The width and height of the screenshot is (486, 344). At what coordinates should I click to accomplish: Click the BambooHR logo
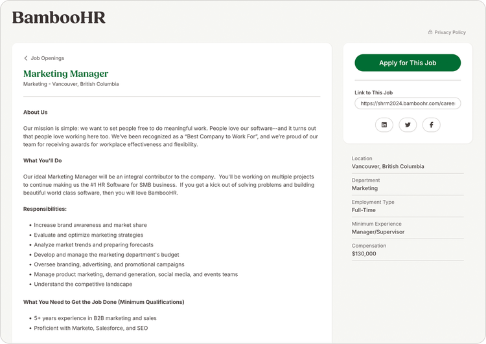pyautogui.click(x=59, y=17)
